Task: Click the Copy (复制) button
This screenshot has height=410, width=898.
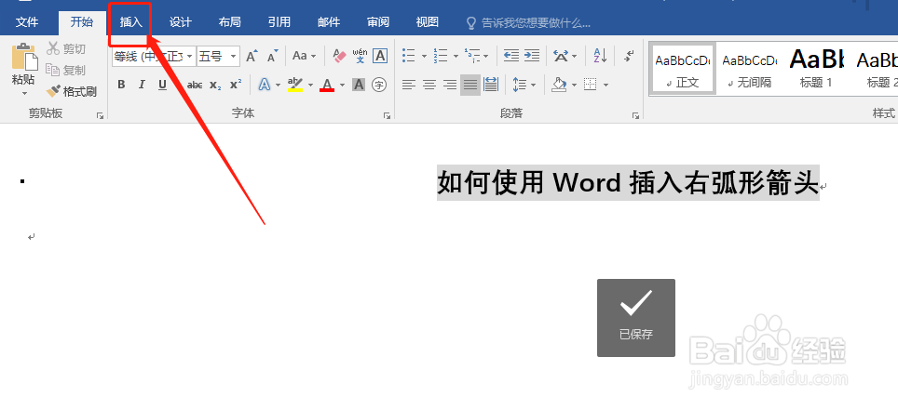Action: [x=66, y=70]
